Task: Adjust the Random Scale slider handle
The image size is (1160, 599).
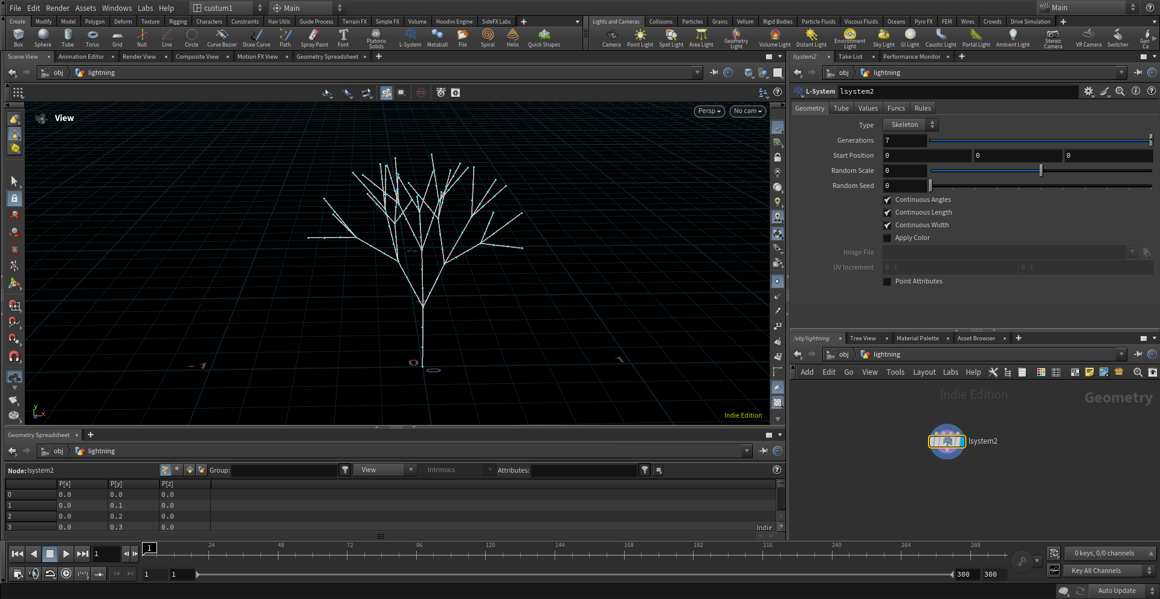Action: (x=1041, y=171)
